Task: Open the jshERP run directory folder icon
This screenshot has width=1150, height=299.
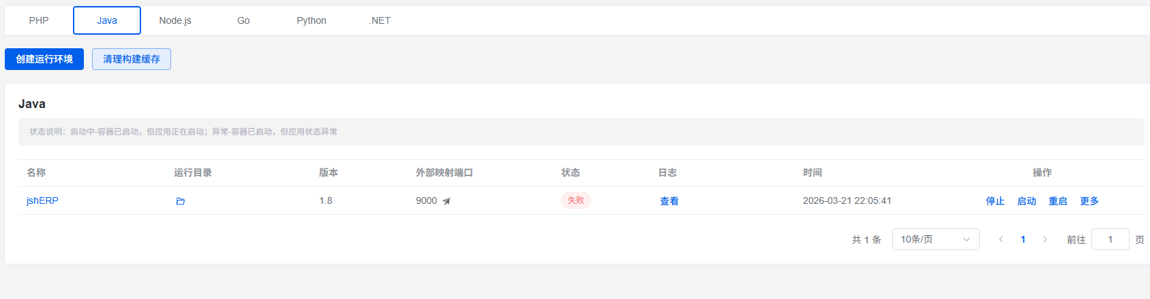Action: point(181,201)
